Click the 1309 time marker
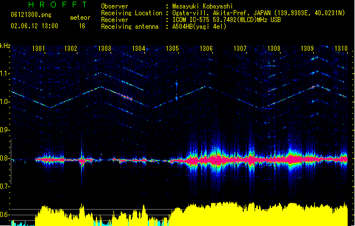355x226 pixels. pos(307,49)
